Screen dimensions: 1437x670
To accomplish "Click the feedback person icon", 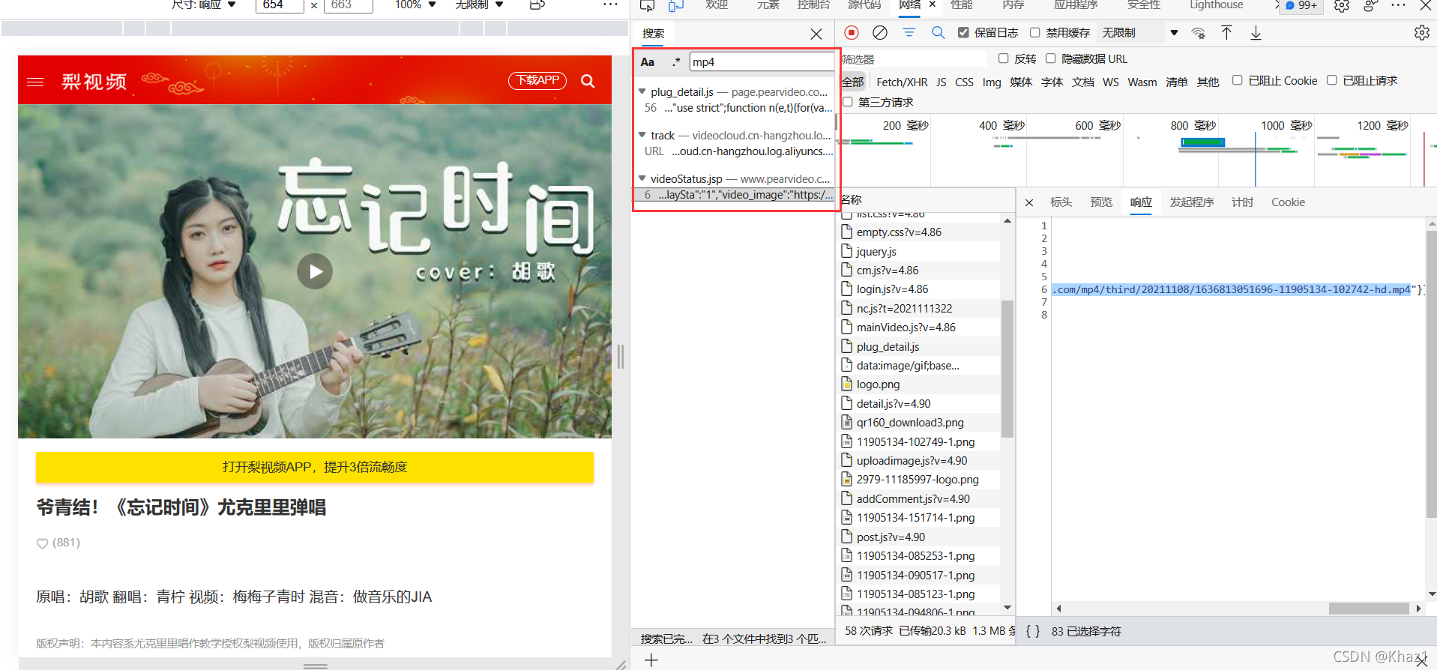I will [1370, 5].
